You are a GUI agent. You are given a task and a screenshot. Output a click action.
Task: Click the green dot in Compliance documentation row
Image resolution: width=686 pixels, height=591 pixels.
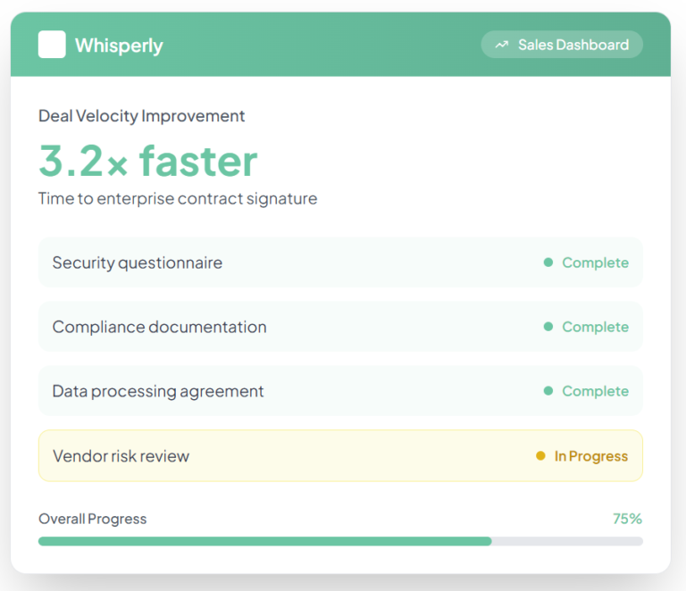pyautogui.click(x=548, y=327)
